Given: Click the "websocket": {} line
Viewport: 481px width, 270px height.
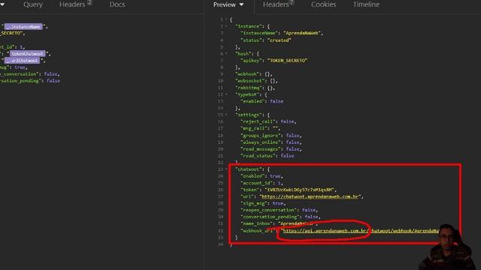Looking at the screenshot, I should (256, 81).
